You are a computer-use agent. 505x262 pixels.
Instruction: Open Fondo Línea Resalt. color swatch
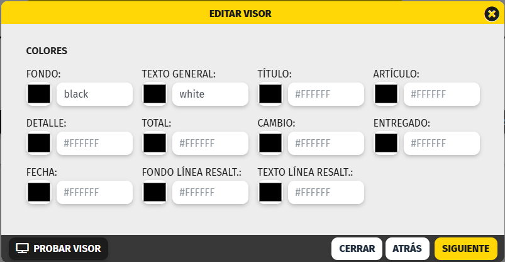pyautogui.click(x=155, y=192)
